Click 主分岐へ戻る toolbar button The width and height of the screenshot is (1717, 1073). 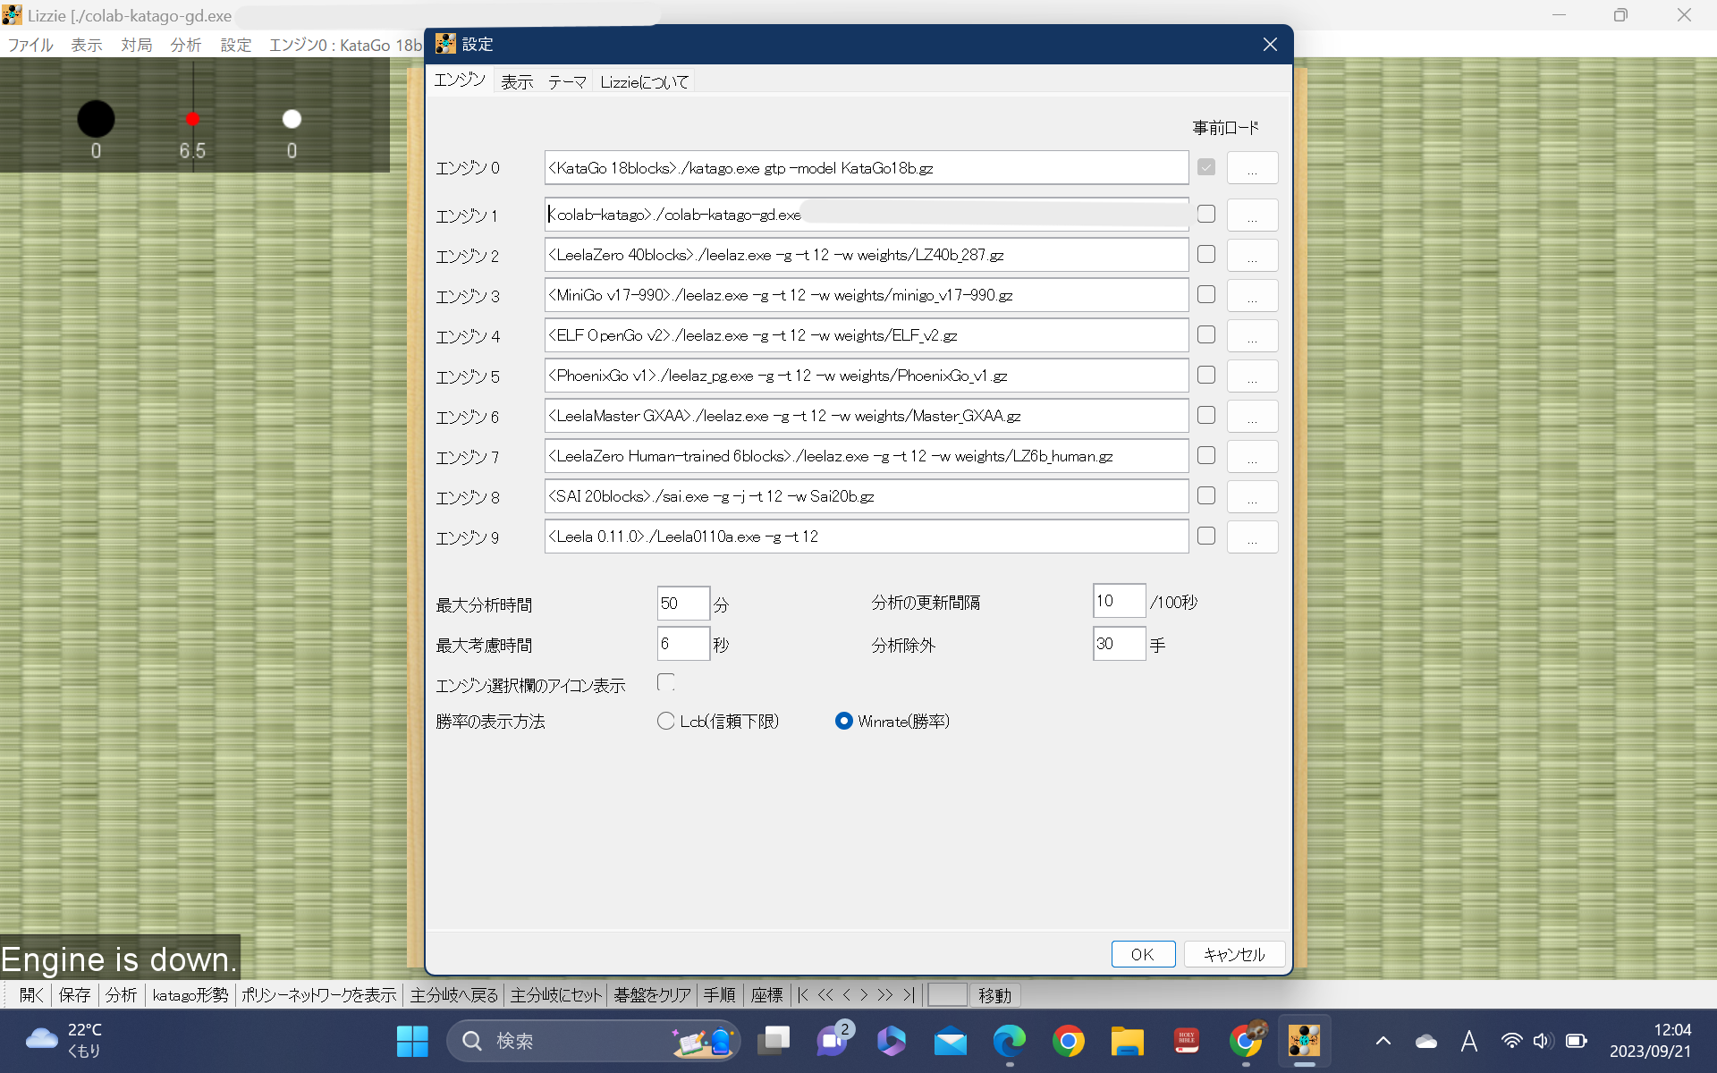[454, 994]
